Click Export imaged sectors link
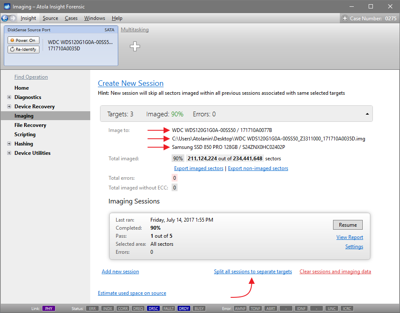 199,168
